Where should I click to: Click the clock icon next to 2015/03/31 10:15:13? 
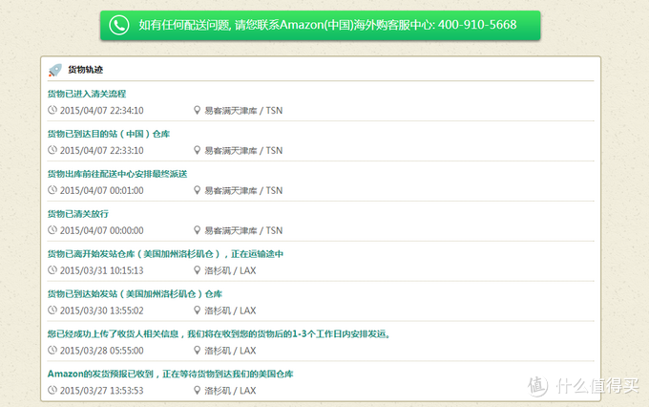click(x=52, y=269)
